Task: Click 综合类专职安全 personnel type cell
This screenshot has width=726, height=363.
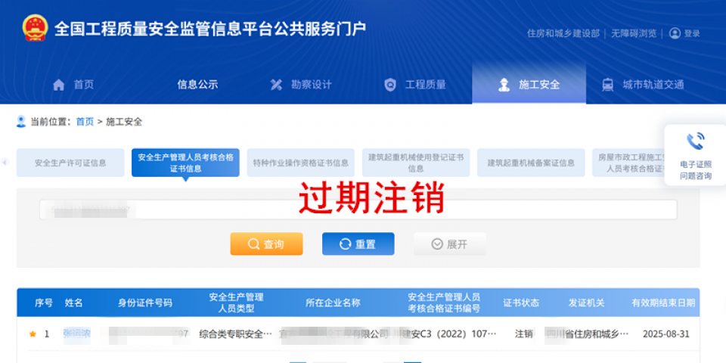Action: pos(236,334)
